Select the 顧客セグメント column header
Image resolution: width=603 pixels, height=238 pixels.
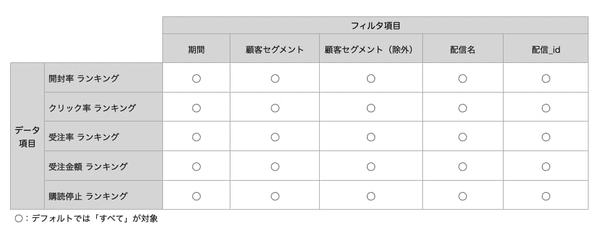click(x=274, y=48)
